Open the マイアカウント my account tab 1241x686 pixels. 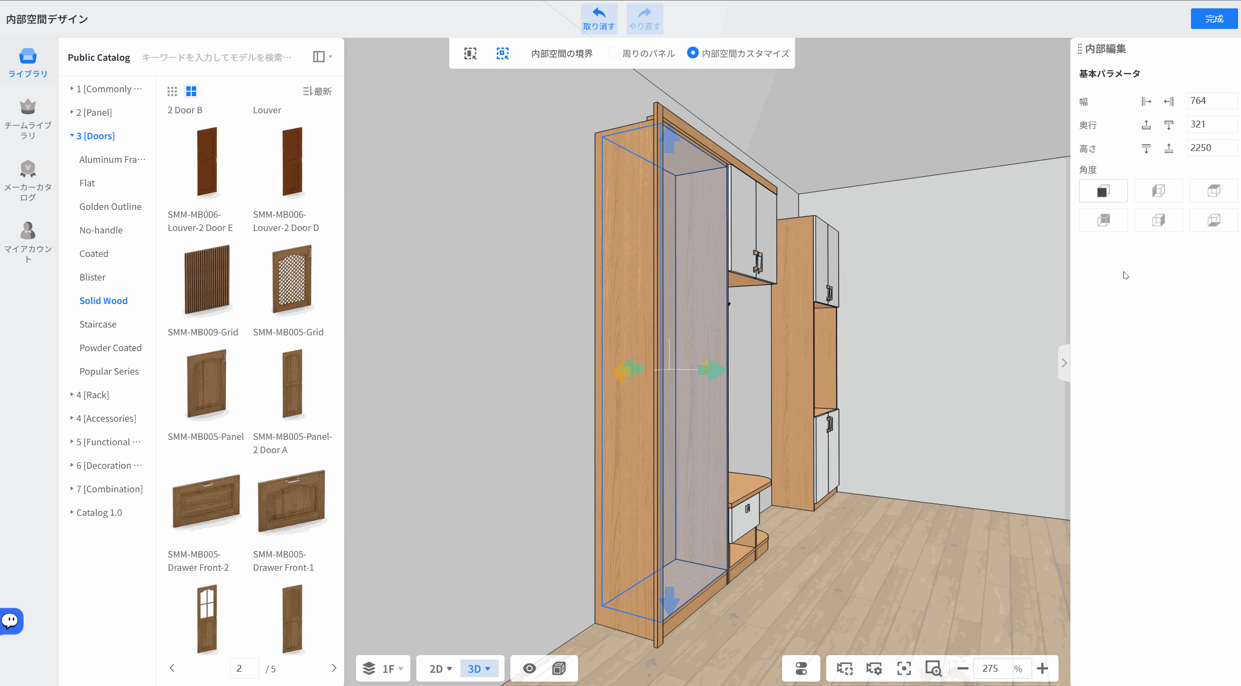click(28, 243)
